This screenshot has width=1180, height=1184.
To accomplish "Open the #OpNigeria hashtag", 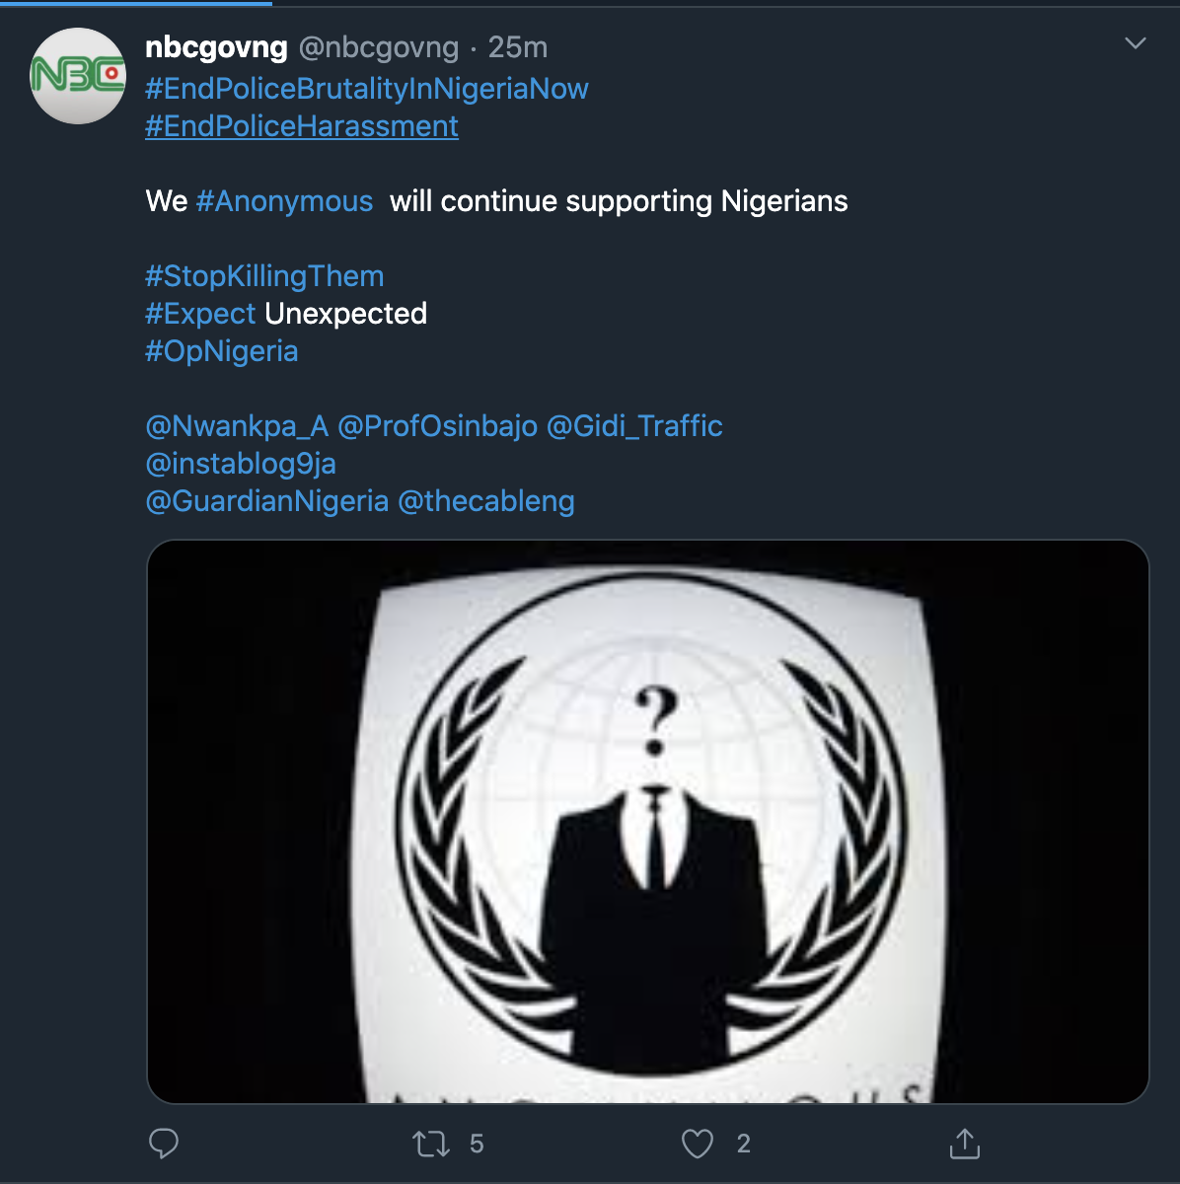I will [222, 351].
